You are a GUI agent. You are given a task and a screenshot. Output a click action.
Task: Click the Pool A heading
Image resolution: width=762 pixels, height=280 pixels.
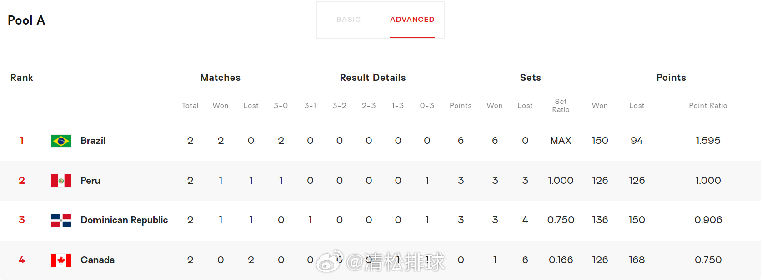[26, 20]
